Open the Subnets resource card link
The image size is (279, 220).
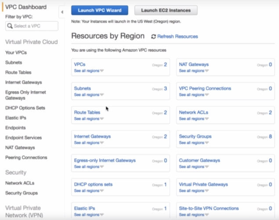pos(82,89)
